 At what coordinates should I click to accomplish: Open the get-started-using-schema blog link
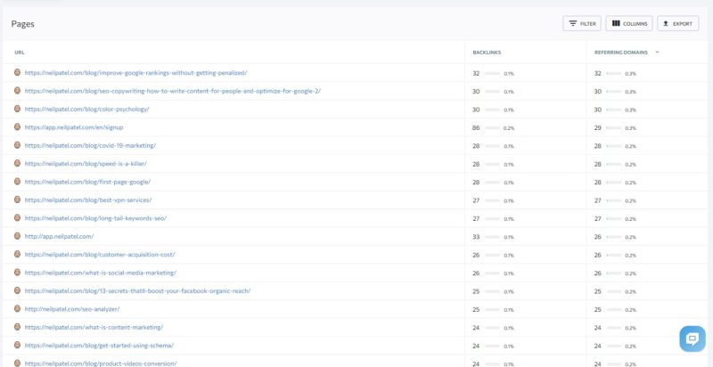(x=99, y=346)
